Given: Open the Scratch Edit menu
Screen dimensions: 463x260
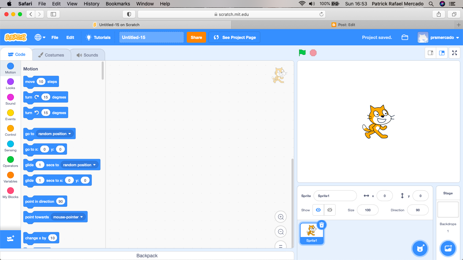Looking at the screenshot, I should tap(70, 37).
